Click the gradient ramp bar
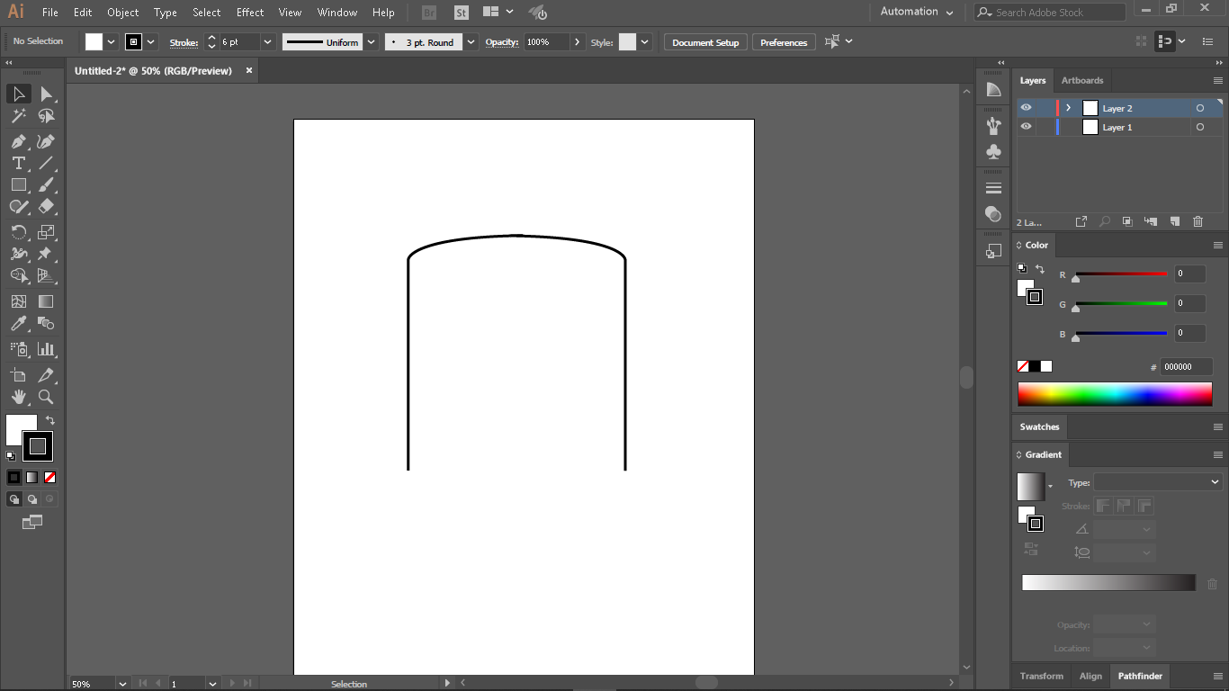The image size is (1229, 691). pos(1108,583)
